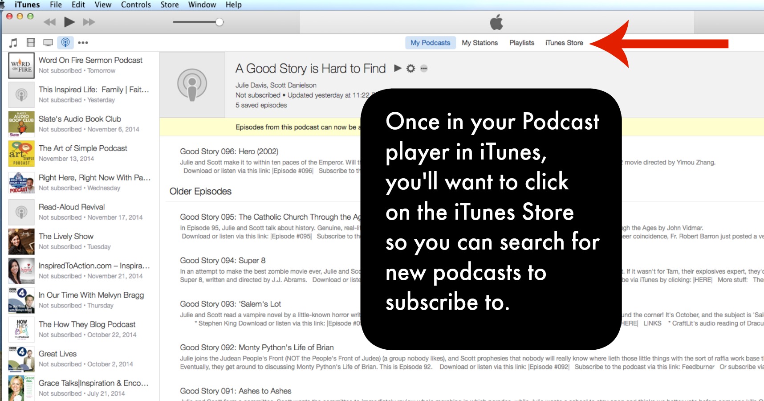This screenshot has width=764, height=401.
Task: Select episode Good Story 092: Monty Python
Action: [257, 348]
